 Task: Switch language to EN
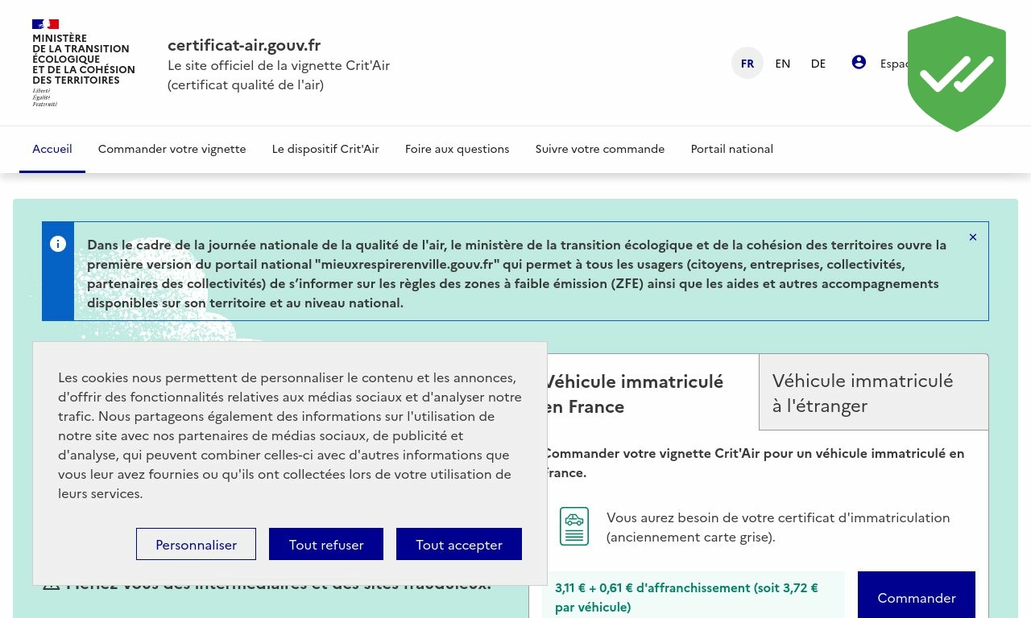pos(783,64)
